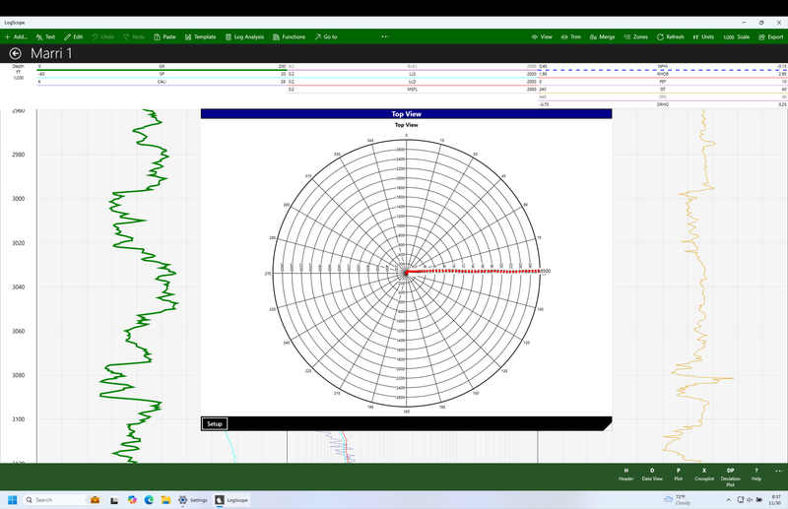Image resolution: width=788 pixels, height=509 pixels.
Task: Open Log Analysis
Action: pos(244,36)
